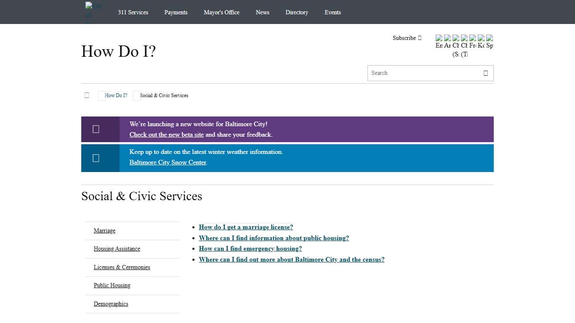Open the marriage license question link
Screen dimensions: 575x323
click(x=246, y=227)
